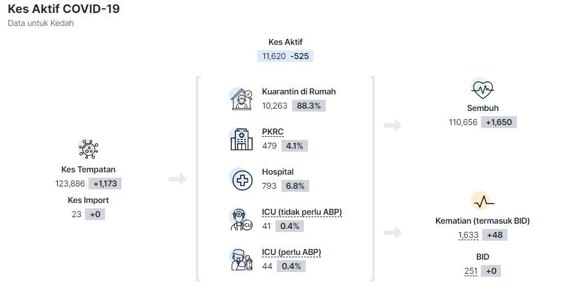The image size is (570, 298).
Task: Click the underlined BID count 251
Action: click(471, 271)
